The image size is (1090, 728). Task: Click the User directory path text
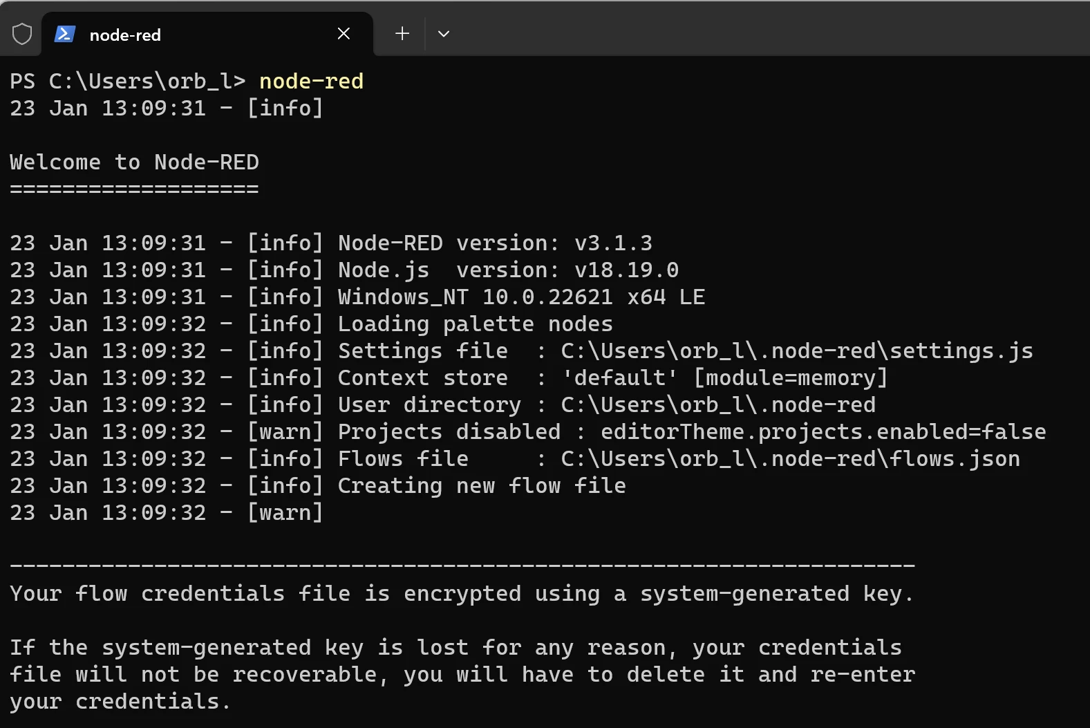click(x=717, y=405)
